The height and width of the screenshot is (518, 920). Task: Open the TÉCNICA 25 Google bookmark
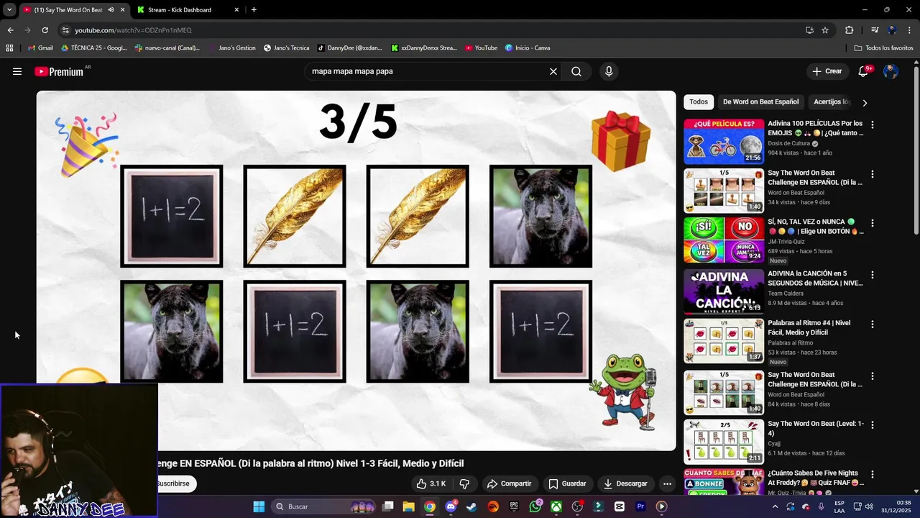[x=94, y=48]
